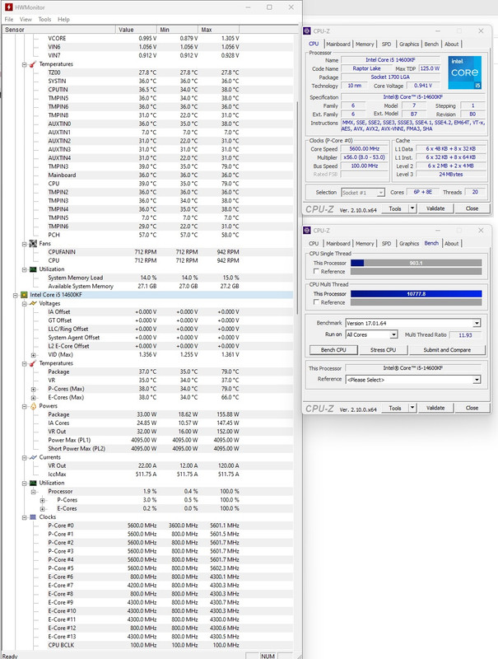Click Validate in the top CPU-Z window
Viewport: 498px width, 659px height.
pos(435,208)
